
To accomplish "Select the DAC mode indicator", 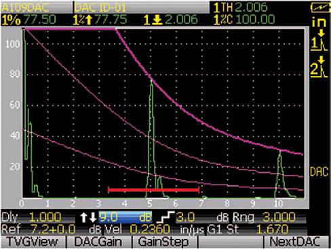I will 319,172.
